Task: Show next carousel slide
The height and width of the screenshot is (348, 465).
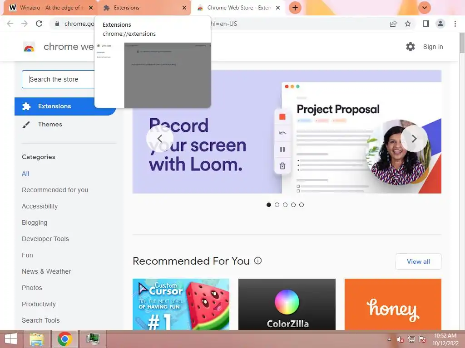Action: point(414,139)
